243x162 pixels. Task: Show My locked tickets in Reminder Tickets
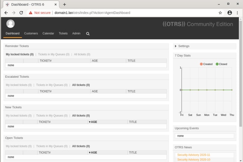(x=20, y=54)
